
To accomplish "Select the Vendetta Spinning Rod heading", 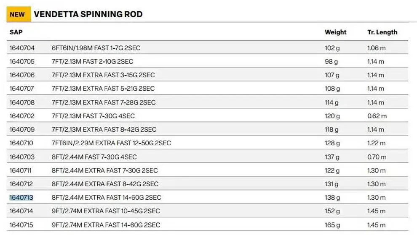I will pos(88,14).
